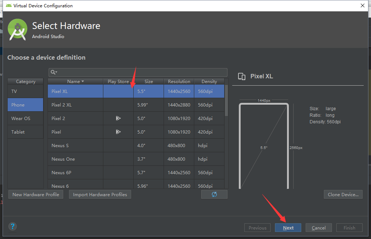Click the Play Store icon beside Pixel
This screenshot has height=239, width=371.
pyautogui.click(x=118, y=132)
